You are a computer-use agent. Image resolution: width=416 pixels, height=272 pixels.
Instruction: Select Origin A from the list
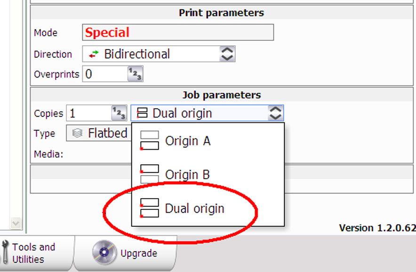187,141
